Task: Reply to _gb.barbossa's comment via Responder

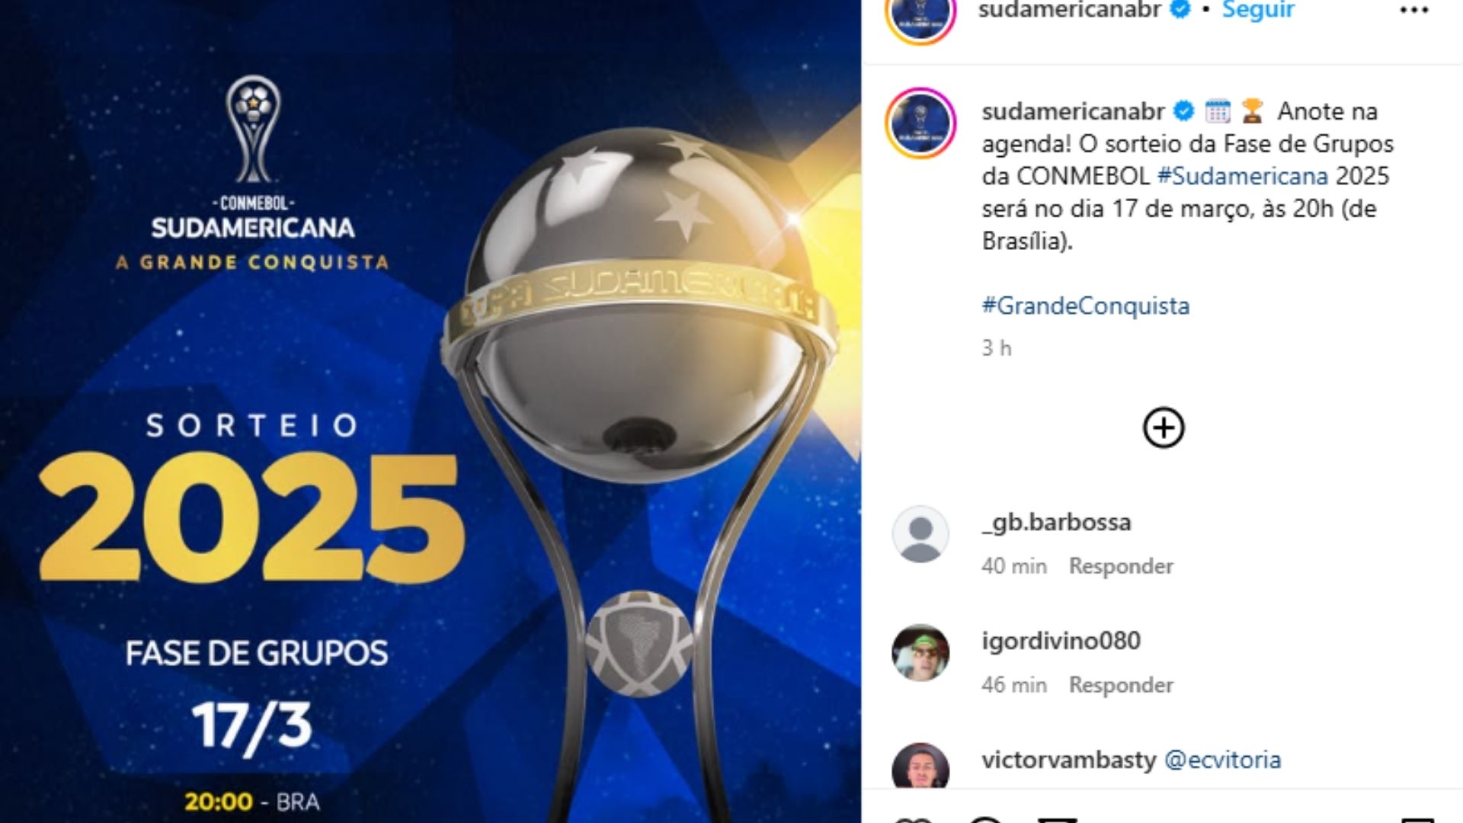Action: [x=1121, y=566]
